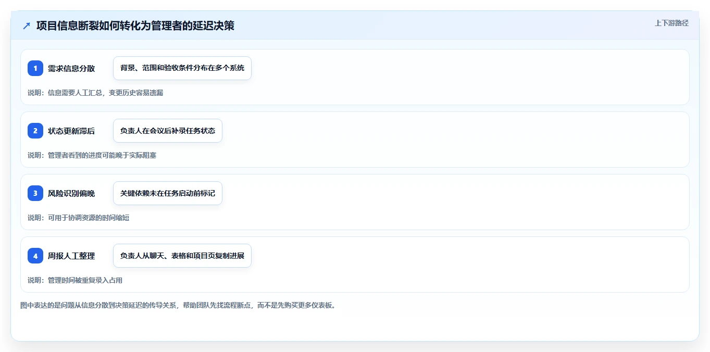Click the chip 负责人在会议后补录任务状态
This screenshot has width=710, height=352.
click(168, 131)
